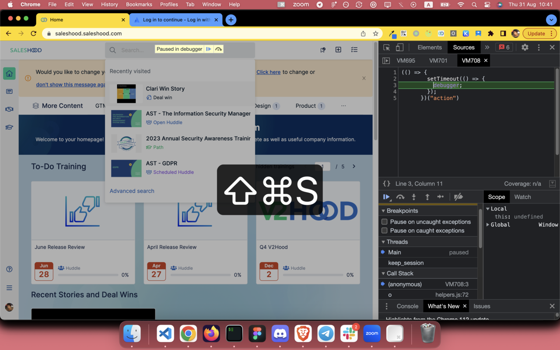Collapse the Threads section
This screenshot has width=560, height=350.
(429, 241)
